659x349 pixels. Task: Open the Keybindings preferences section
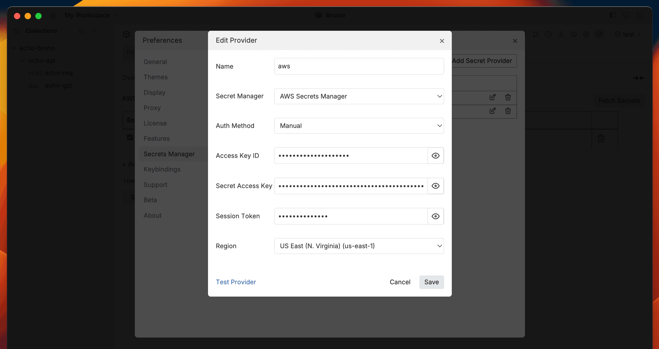(x=162, y=169)
